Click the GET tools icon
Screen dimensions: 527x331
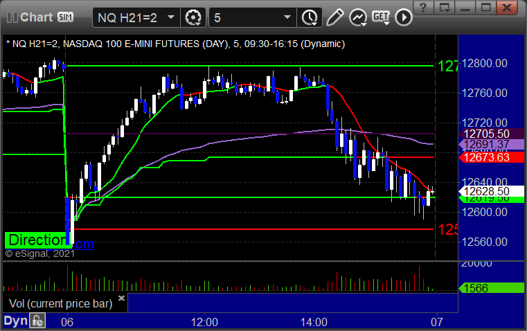[x=381, y=17]
